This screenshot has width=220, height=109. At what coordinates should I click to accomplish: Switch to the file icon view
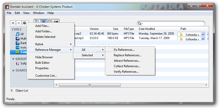click(x=37, y=22)
